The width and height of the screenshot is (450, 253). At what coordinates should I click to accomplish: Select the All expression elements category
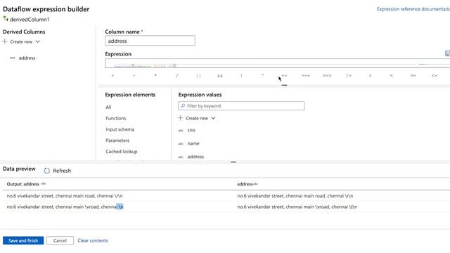click(x=108, y=108)
